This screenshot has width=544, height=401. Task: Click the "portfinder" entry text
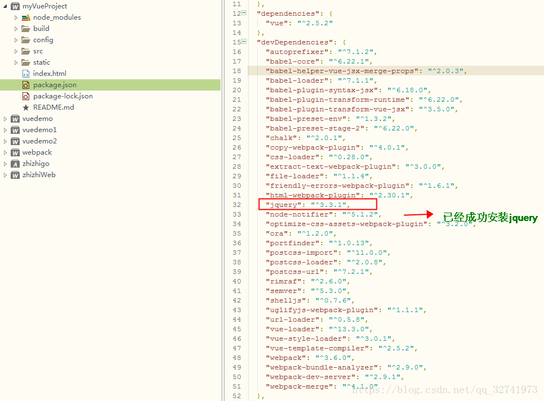point(293,243)
